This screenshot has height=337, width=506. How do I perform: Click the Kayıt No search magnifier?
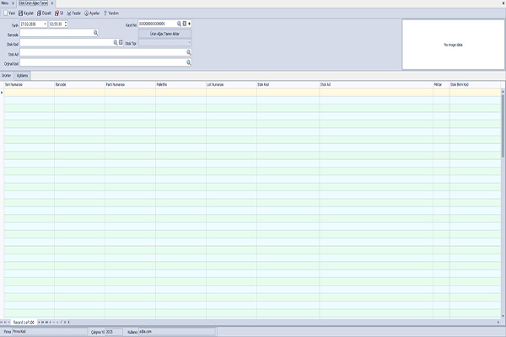tap(179, 24)
